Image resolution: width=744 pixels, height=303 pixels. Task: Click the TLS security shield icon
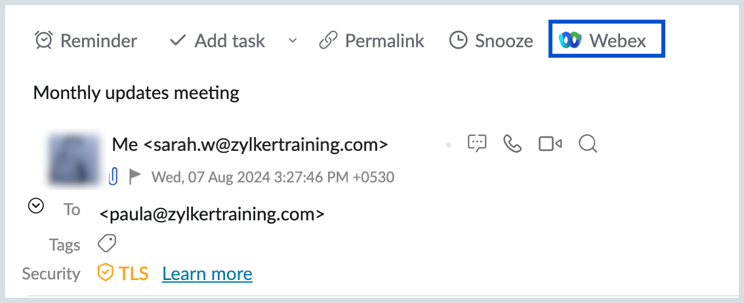(x=105, y=273)
